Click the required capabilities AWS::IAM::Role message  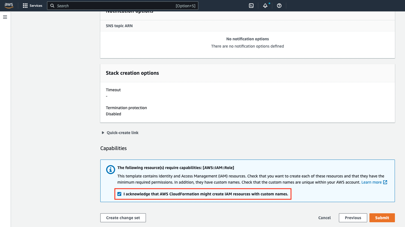coord(176,168)
